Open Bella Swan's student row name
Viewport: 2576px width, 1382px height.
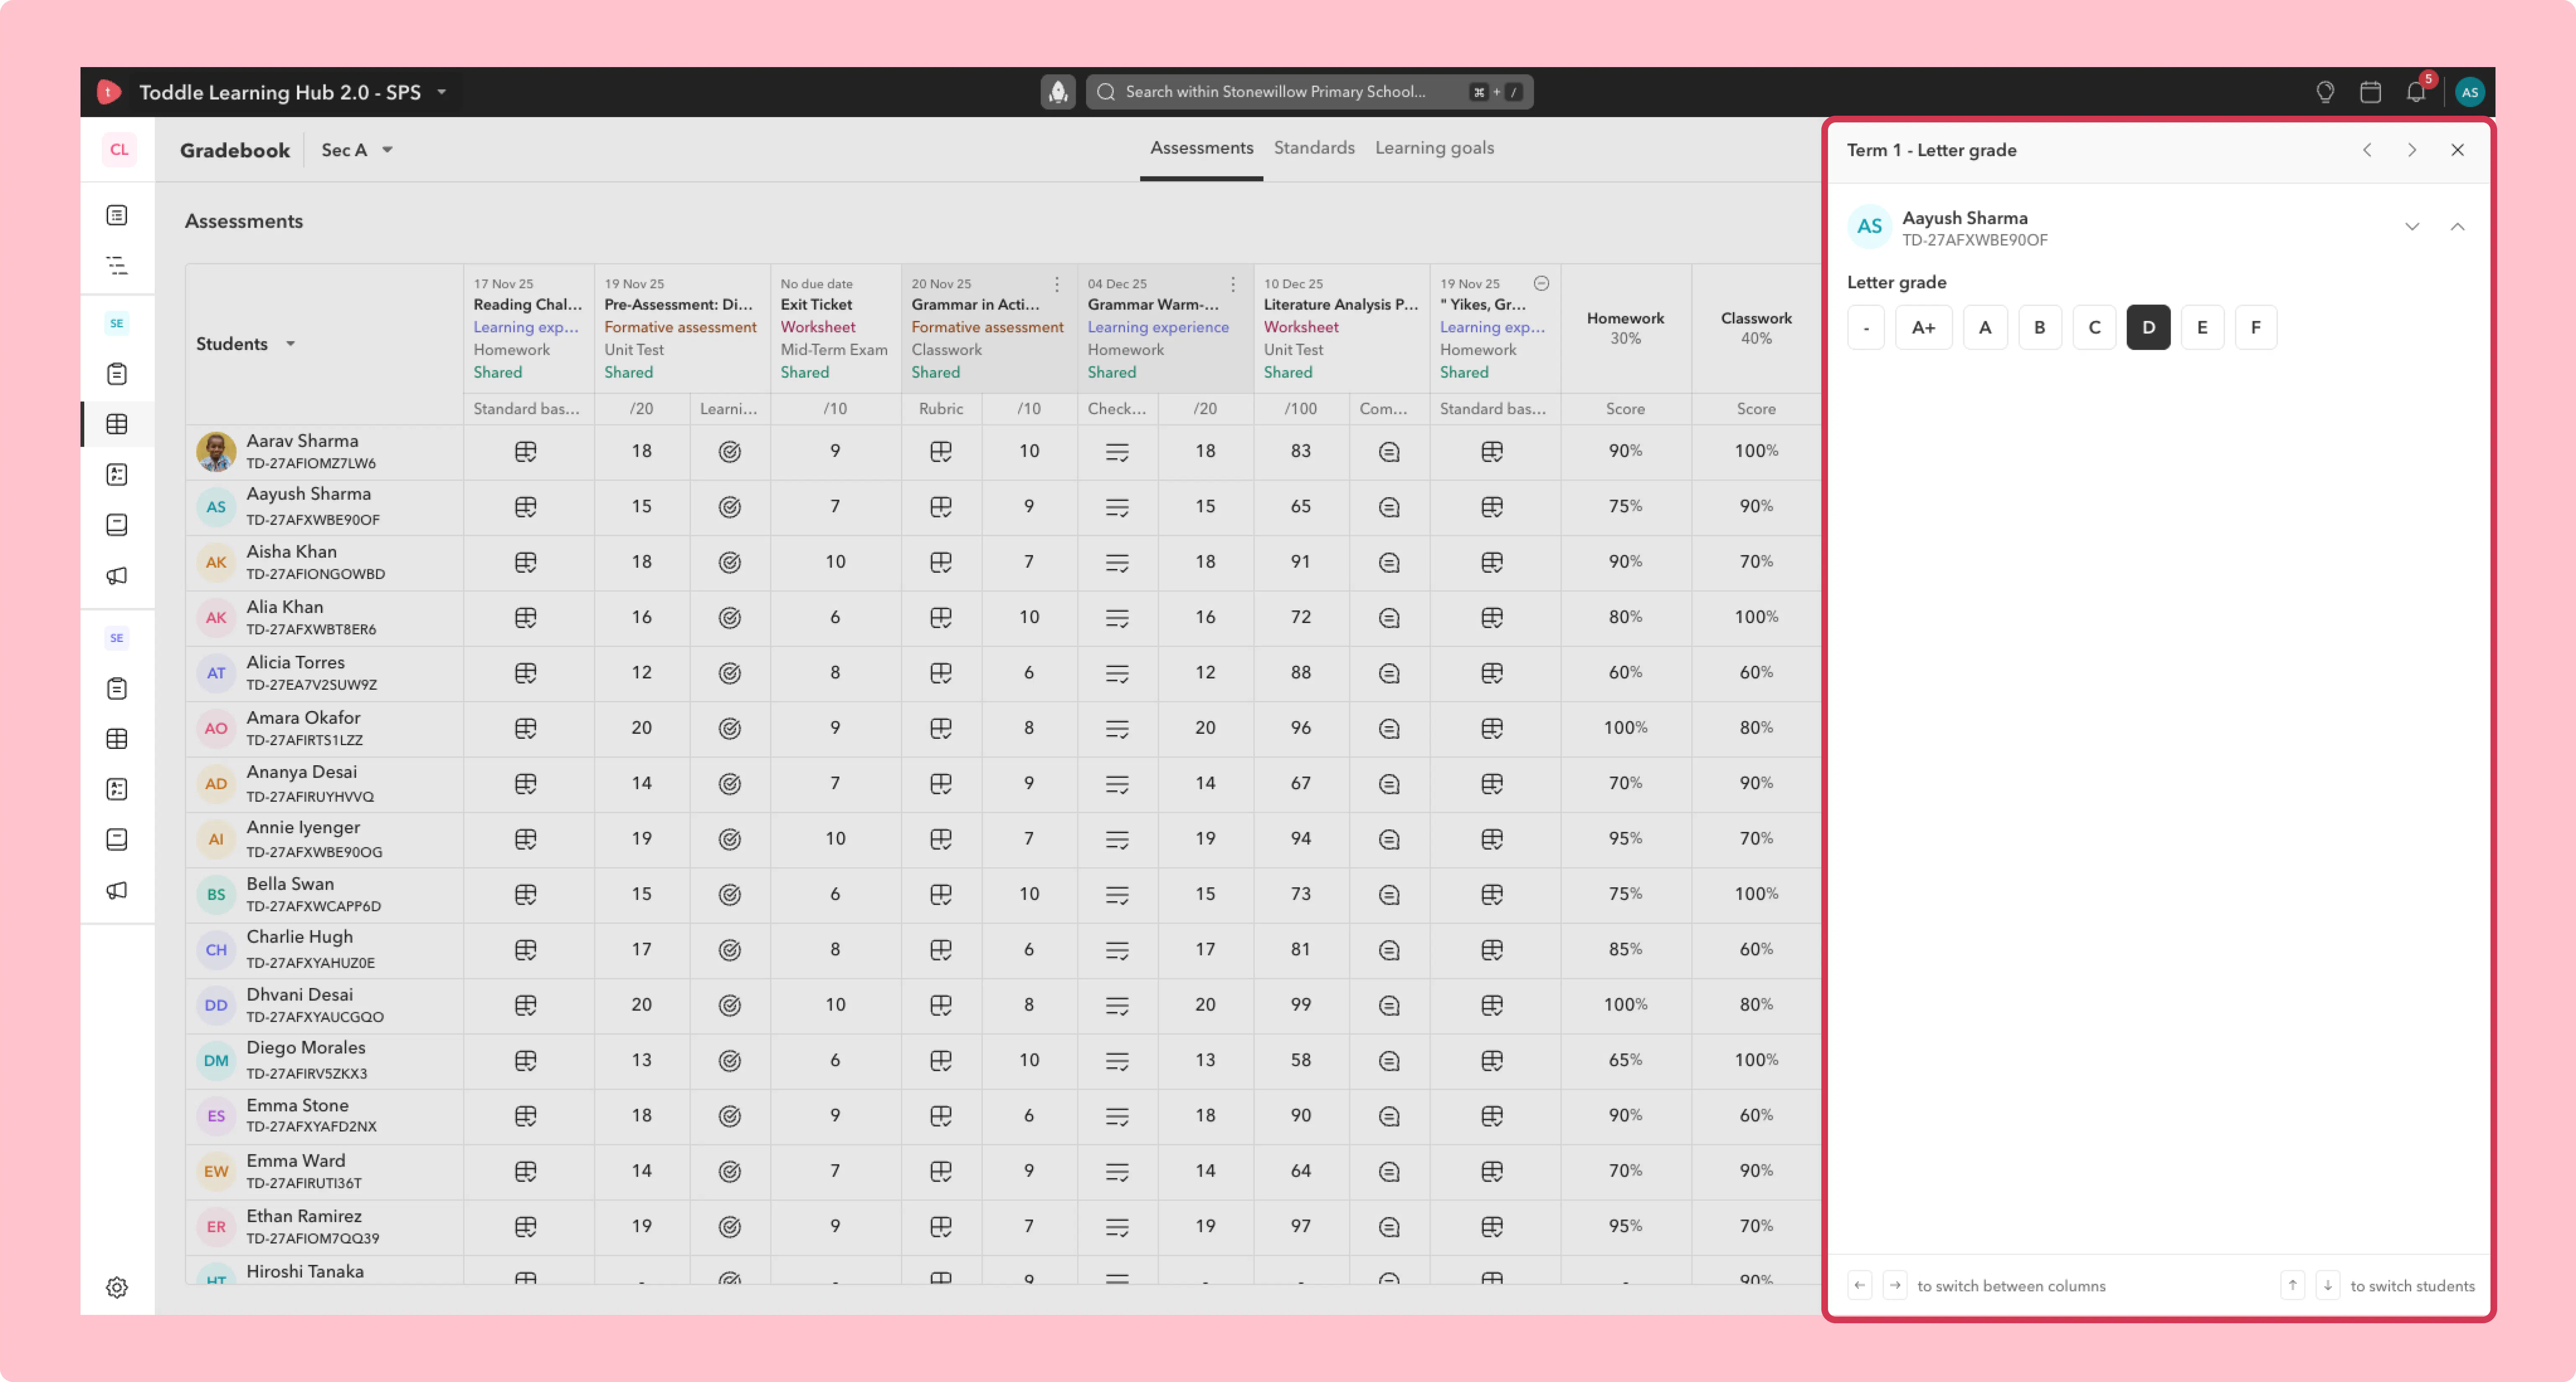coord(290,884)
